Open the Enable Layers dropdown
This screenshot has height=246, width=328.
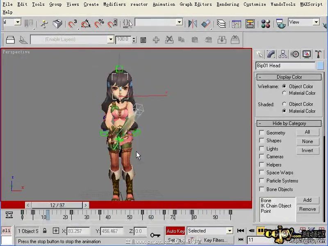(x=111, y=39)
